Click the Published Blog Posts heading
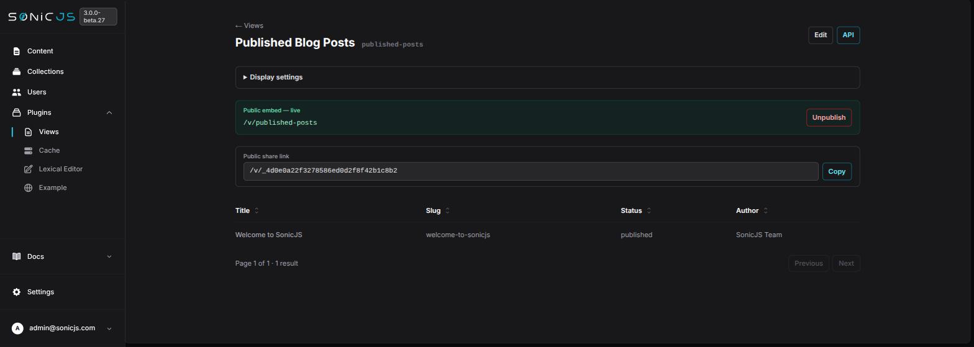Viewport: 974px width, 347px height. pos(295,43)
